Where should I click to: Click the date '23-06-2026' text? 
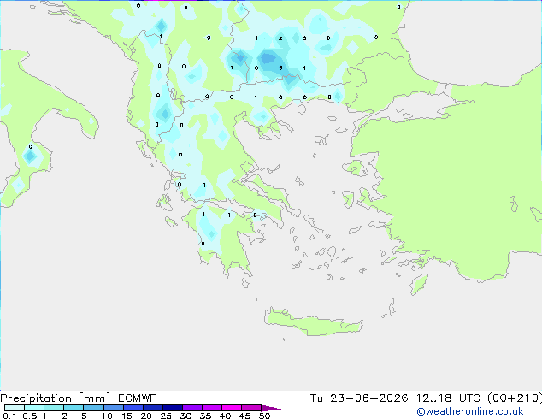coord(368,398)
